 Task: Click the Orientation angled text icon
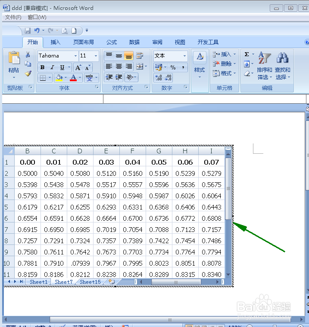point(130,77)
